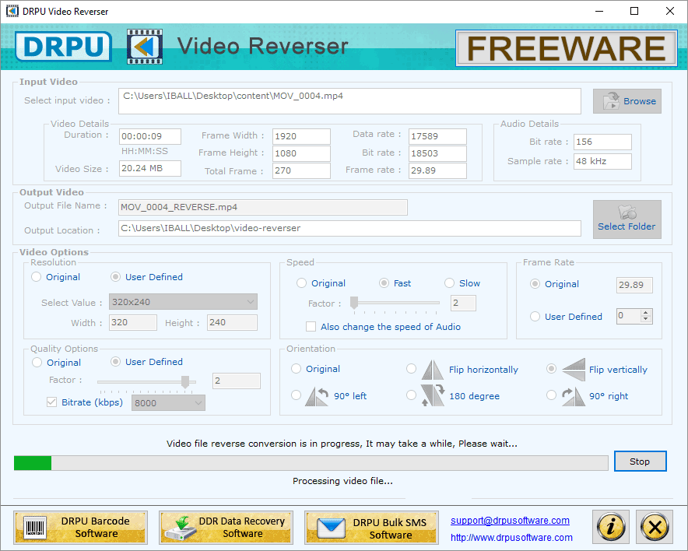Click the Speed Factor slider handle

tap(353, 303)
